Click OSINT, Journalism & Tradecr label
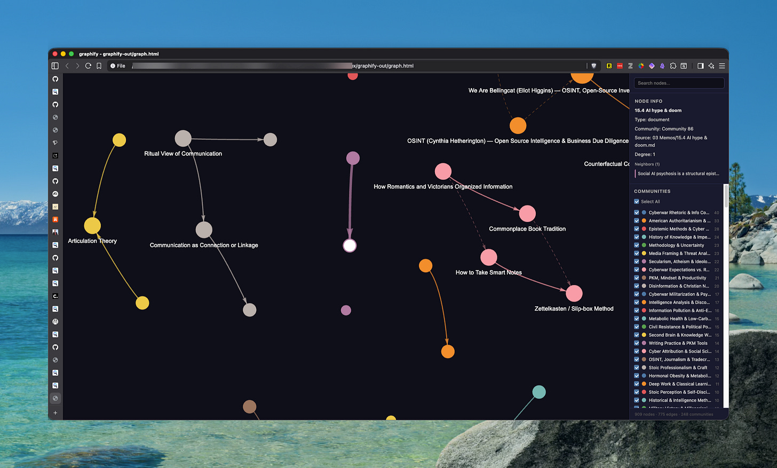Viewport: 777px width, 468px height. point(679,359)
